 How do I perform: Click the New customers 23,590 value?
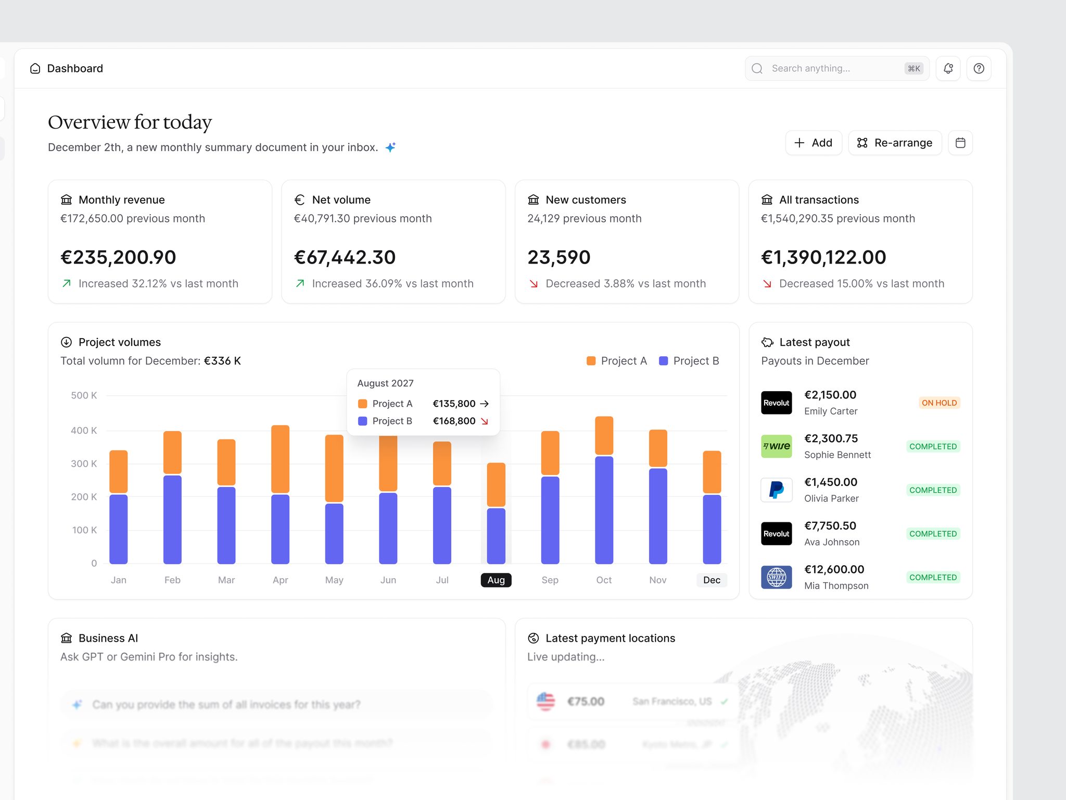click(559, 257)
